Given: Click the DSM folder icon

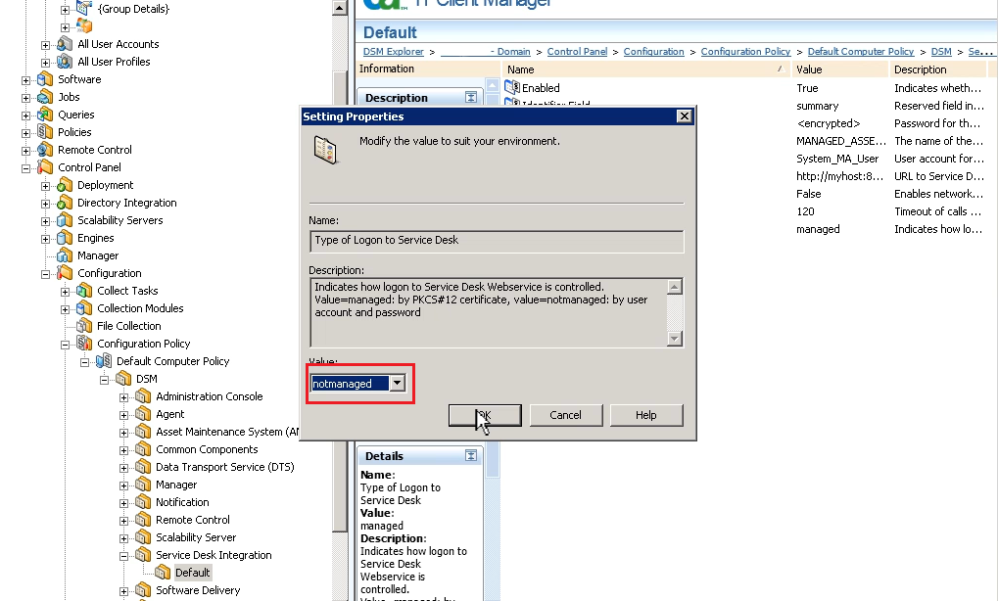Looking at the screenshot, I should (123, 379).
